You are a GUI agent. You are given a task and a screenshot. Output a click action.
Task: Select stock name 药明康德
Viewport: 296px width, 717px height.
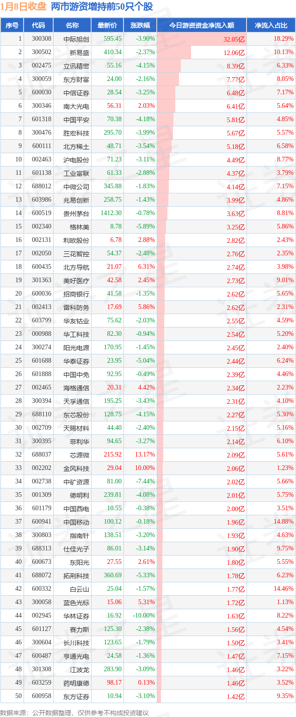click(76, 683)
